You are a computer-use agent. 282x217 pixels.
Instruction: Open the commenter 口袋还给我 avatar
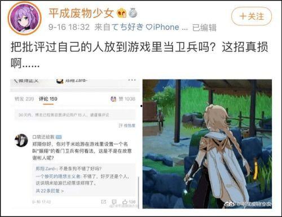coord(21,140)
